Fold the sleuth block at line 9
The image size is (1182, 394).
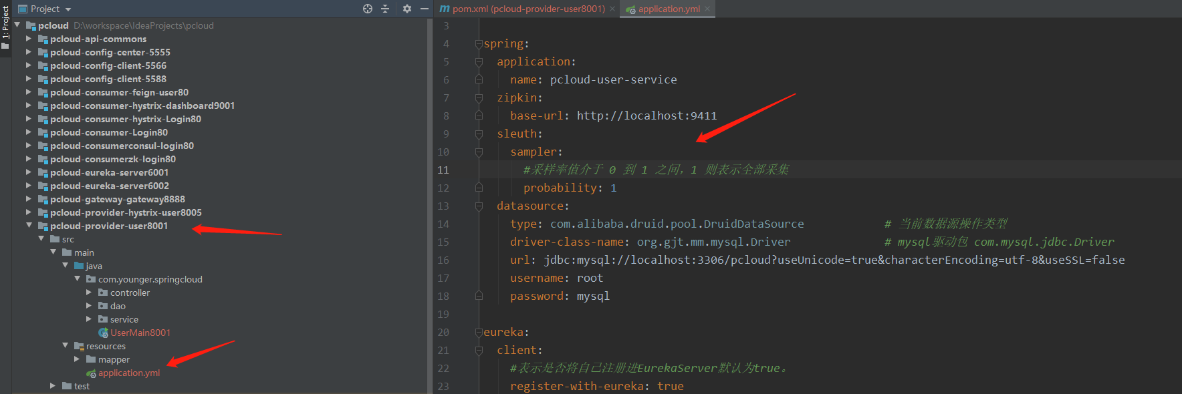[x=479, y=134]
